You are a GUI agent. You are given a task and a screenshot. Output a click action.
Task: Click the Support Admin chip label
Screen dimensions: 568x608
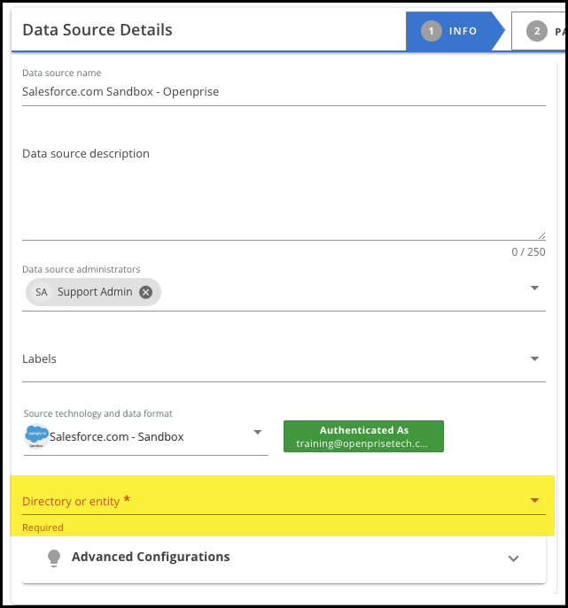coord(95,292)
